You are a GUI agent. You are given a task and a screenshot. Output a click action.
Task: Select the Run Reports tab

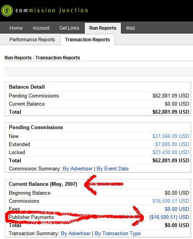coord(103,28)
